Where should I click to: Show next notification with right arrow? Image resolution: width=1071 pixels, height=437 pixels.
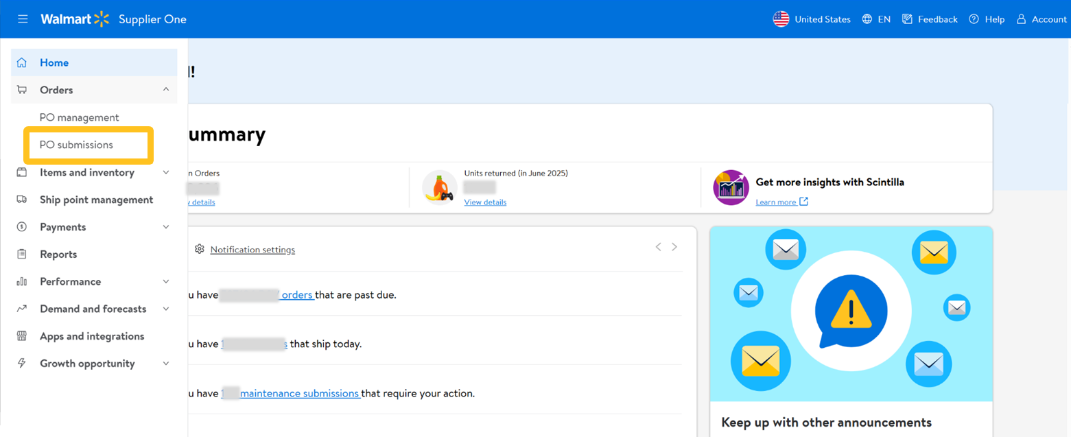tap(674, 247)
